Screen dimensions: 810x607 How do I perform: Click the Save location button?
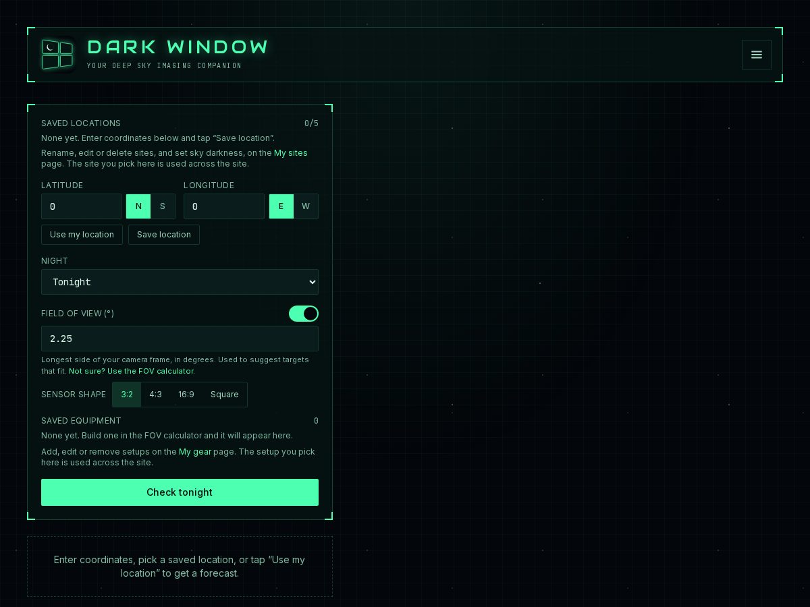(x=164, y=235)
